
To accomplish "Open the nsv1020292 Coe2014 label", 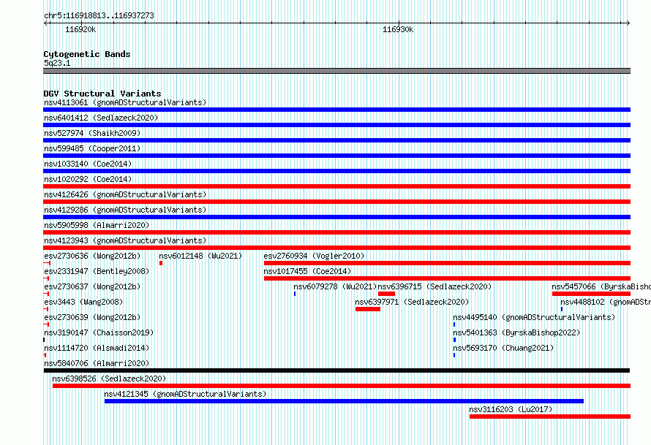I will pyautogui.click(x=88, y=179).
